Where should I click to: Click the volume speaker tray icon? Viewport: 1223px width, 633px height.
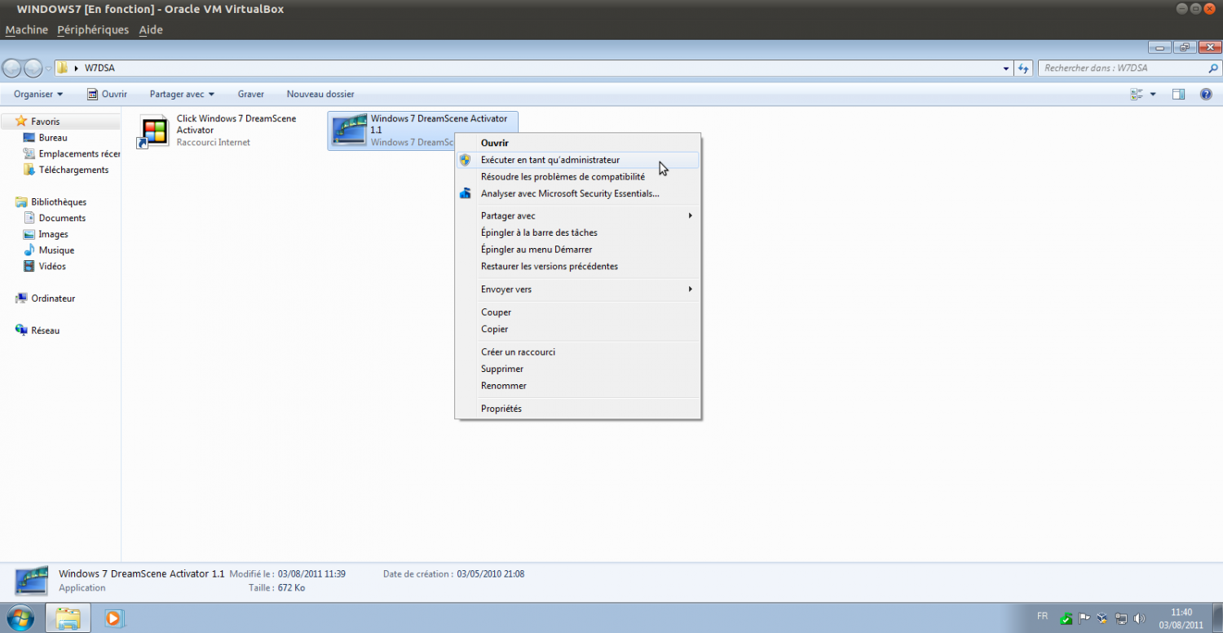point(1139,618)
